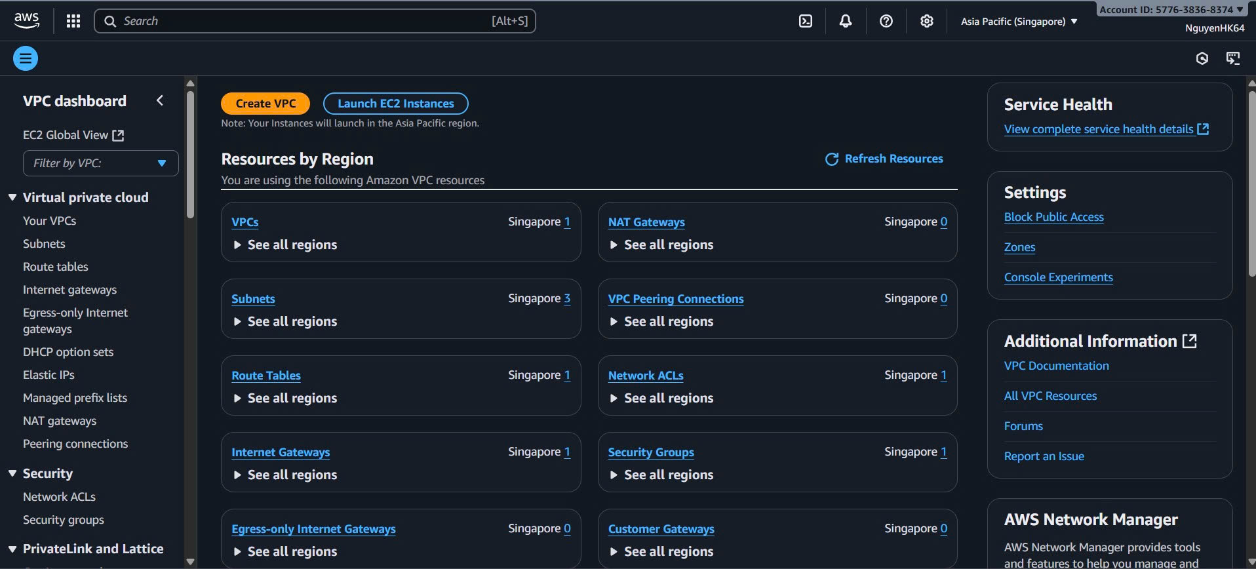1256x569 pixels.
Task: Open Security groups in the sidebar
Action: 64,520
